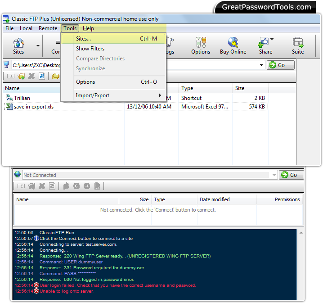Click log line 'User login failed'
The width and height of the screenshot is (323, 303).
tap(117, 285)
